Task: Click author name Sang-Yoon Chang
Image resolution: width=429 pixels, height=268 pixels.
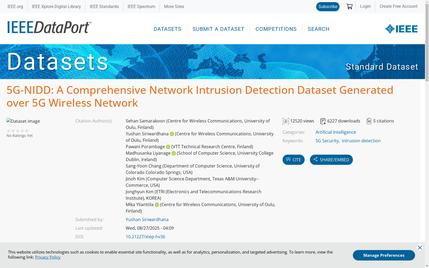Action: coord(143,166)
